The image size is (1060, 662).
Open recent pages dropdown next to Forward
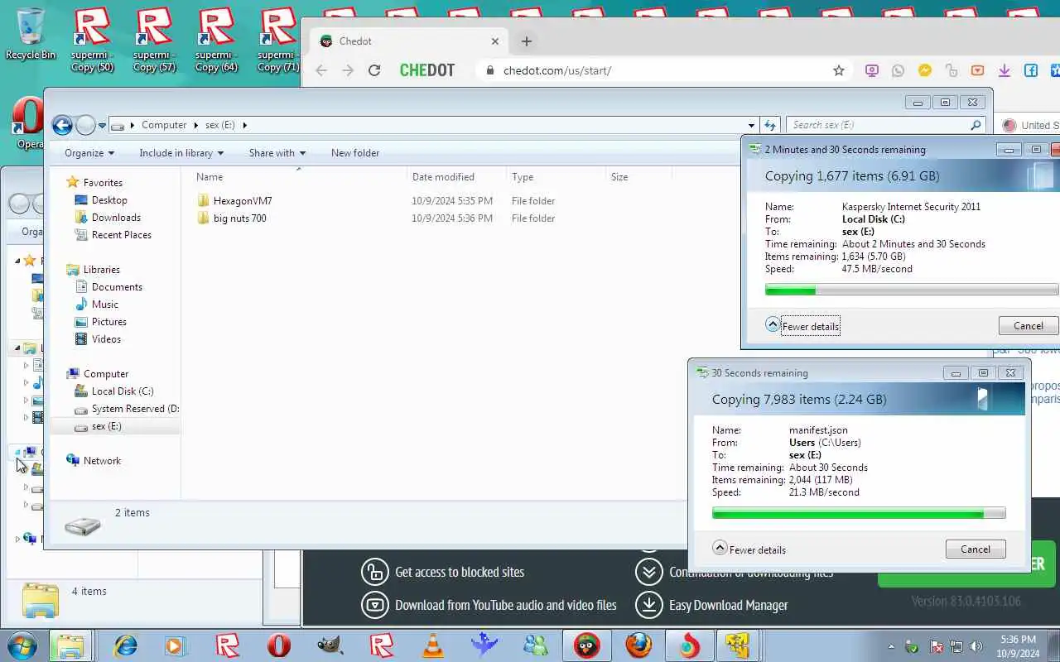tap(102, 126)
